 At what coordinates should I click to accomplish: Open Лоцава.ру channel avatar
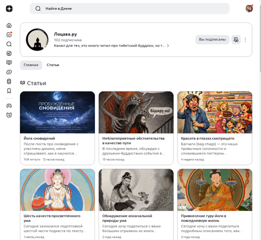pyautogui.click(x=37, y=40)
